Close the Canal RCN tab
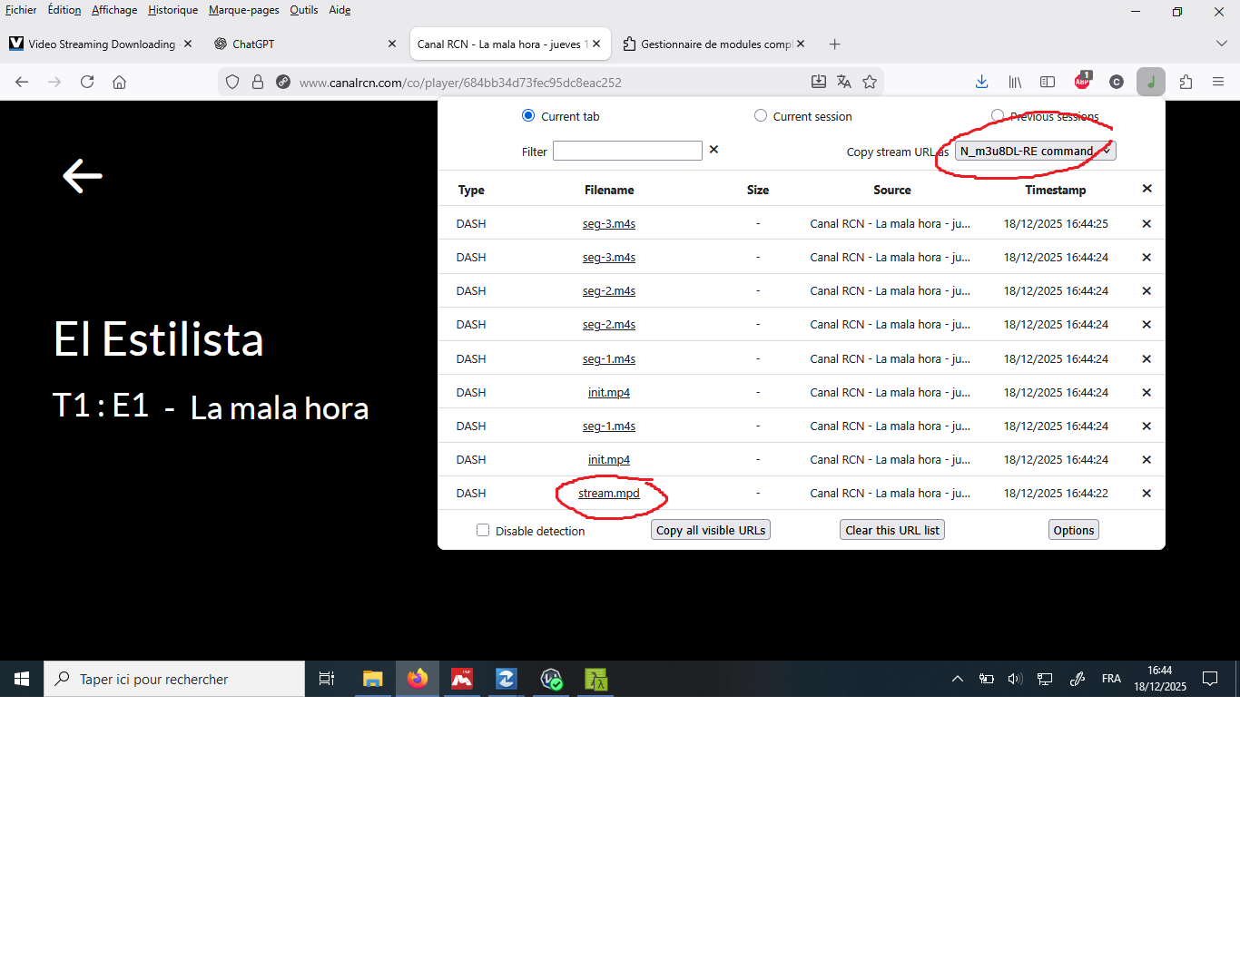This screenshot has height=980, width=1240. click(596, 44)
